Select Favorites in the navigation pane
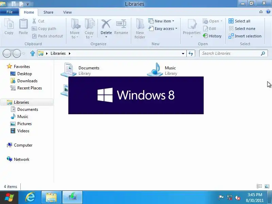 (18, 67)
